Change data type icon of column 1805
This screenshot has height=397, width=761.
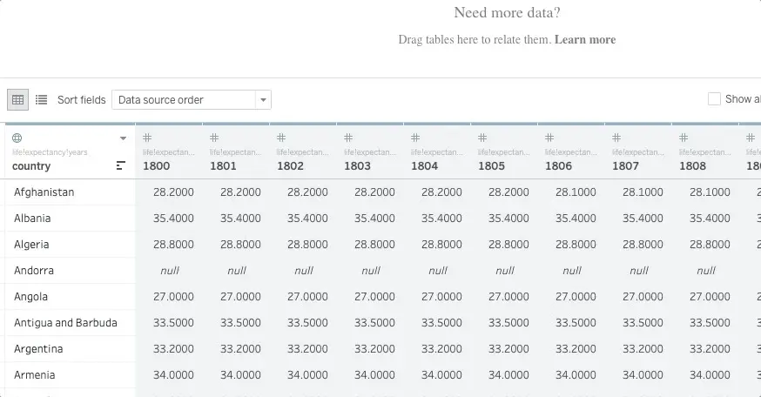(x=483, y=138)
